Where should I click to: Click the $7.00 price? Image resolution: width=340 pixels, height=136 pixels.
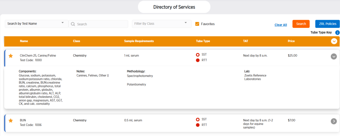(292, 120)
